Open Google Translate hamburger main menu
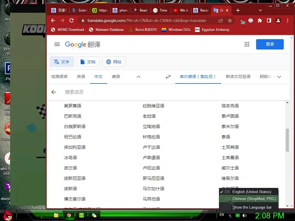Screen dimensions: 295x221 [x=57, y=44]
